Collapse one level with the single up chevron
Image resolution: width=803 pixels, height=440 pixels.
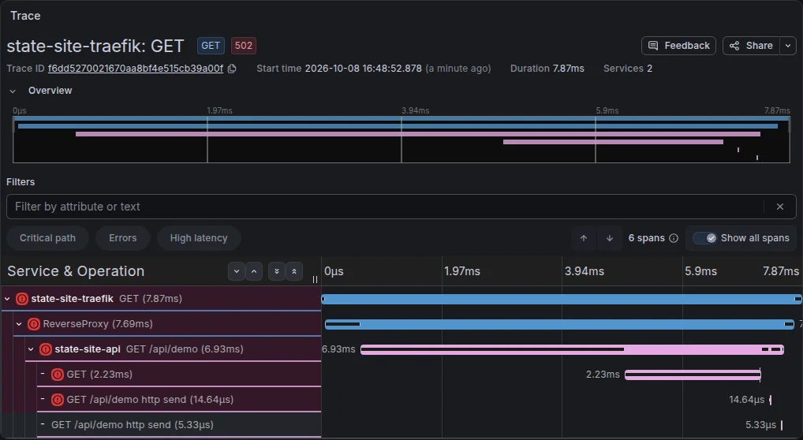click(254, 271)
